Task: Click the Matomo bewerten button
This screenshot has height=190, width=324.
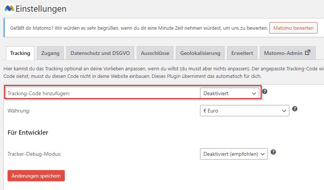Action: coord(293,28)
